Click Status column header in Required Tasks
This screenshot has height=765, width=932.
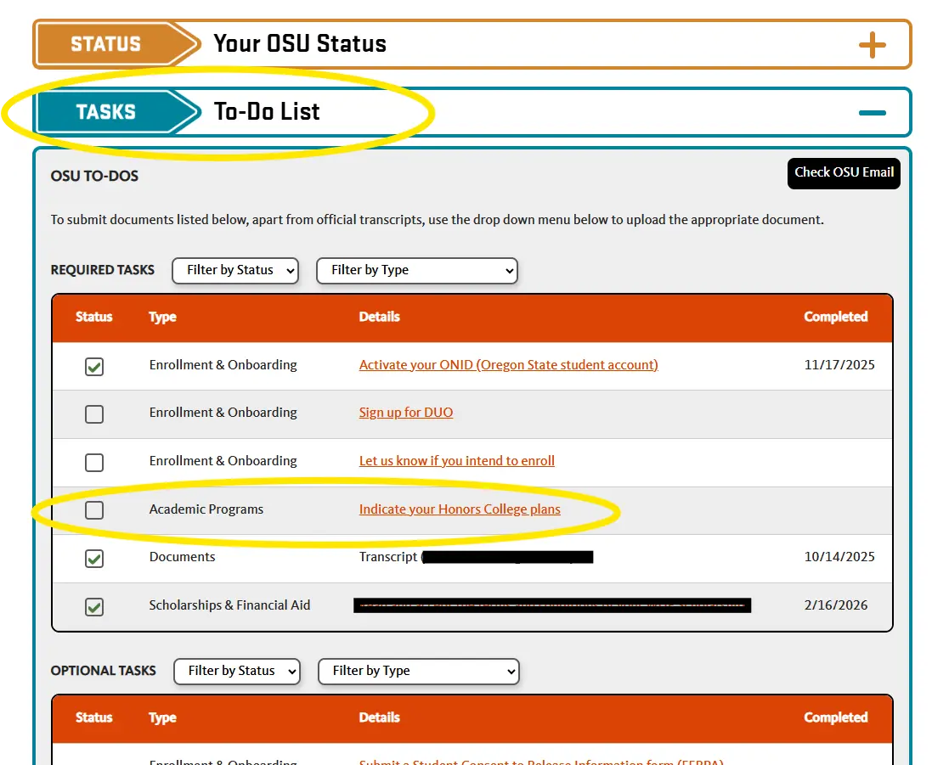point(94,317)
